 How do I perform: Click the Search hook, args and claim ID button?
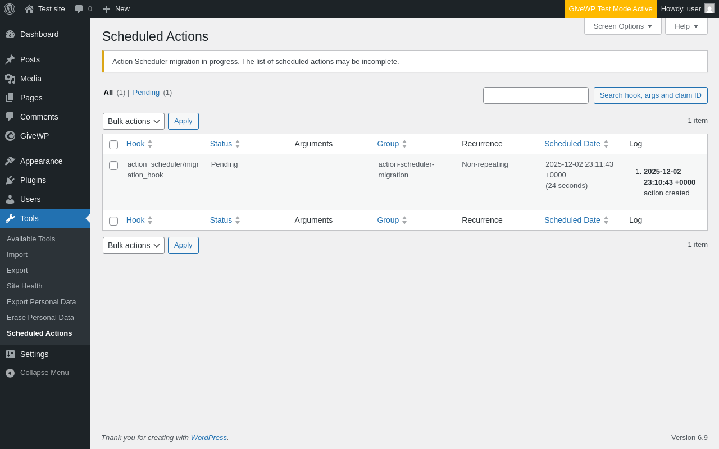(x=650, y=95)
